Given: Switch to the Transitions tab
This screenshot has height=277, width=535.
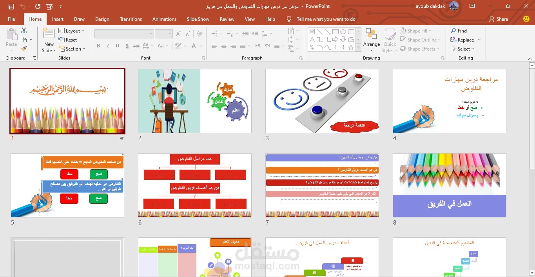Looking at the screenshot, I should point(131,19).
